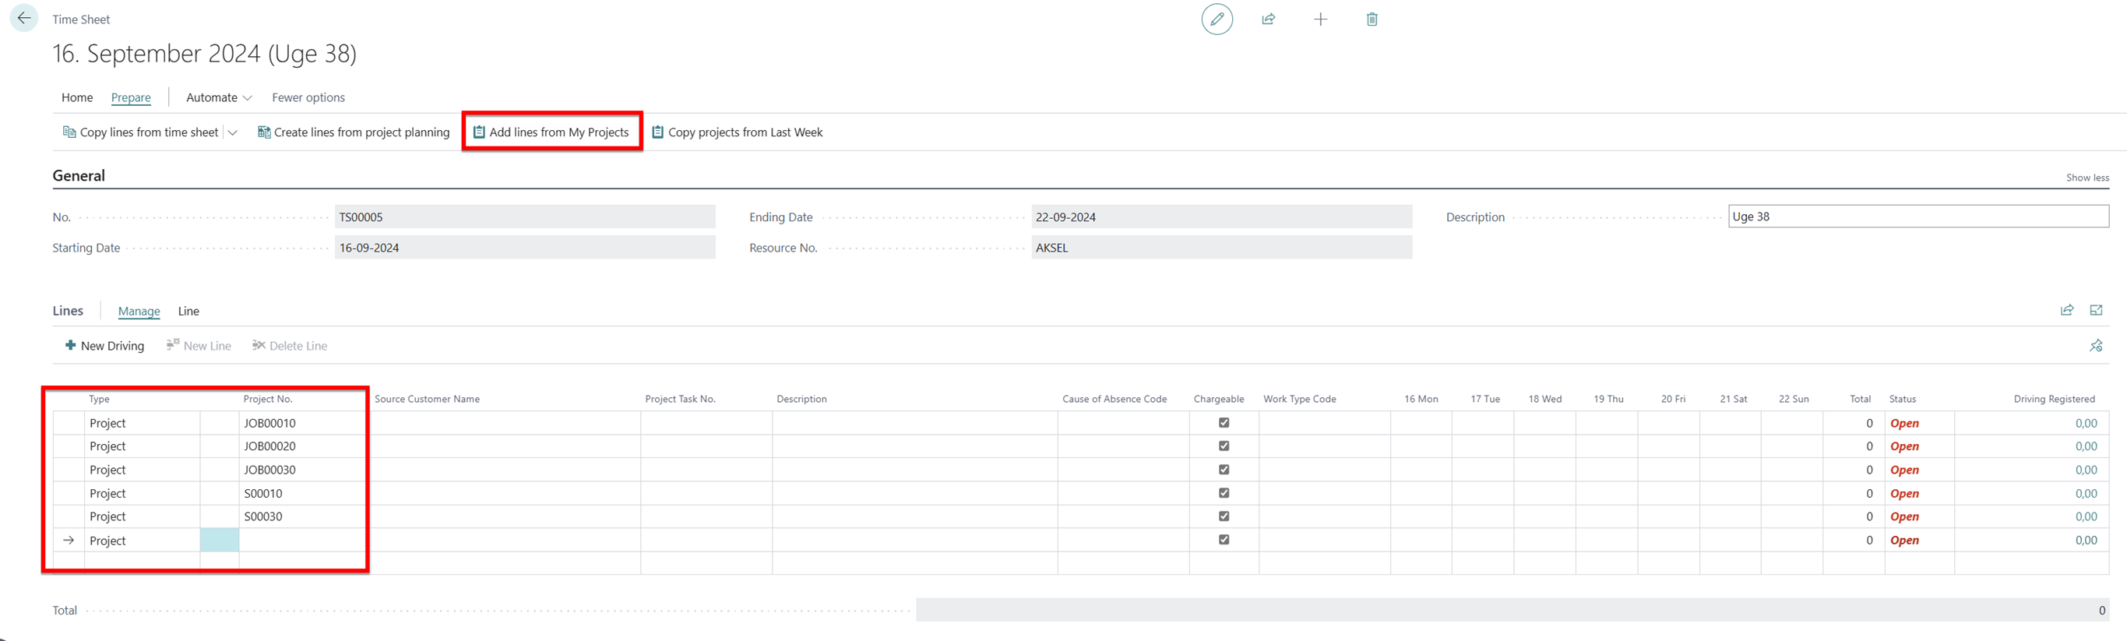The width and height of the screenshot is (2127, 641).
Task: Toggle Chargeable checkbox in the empty project row
Action: pos(1224,541)
